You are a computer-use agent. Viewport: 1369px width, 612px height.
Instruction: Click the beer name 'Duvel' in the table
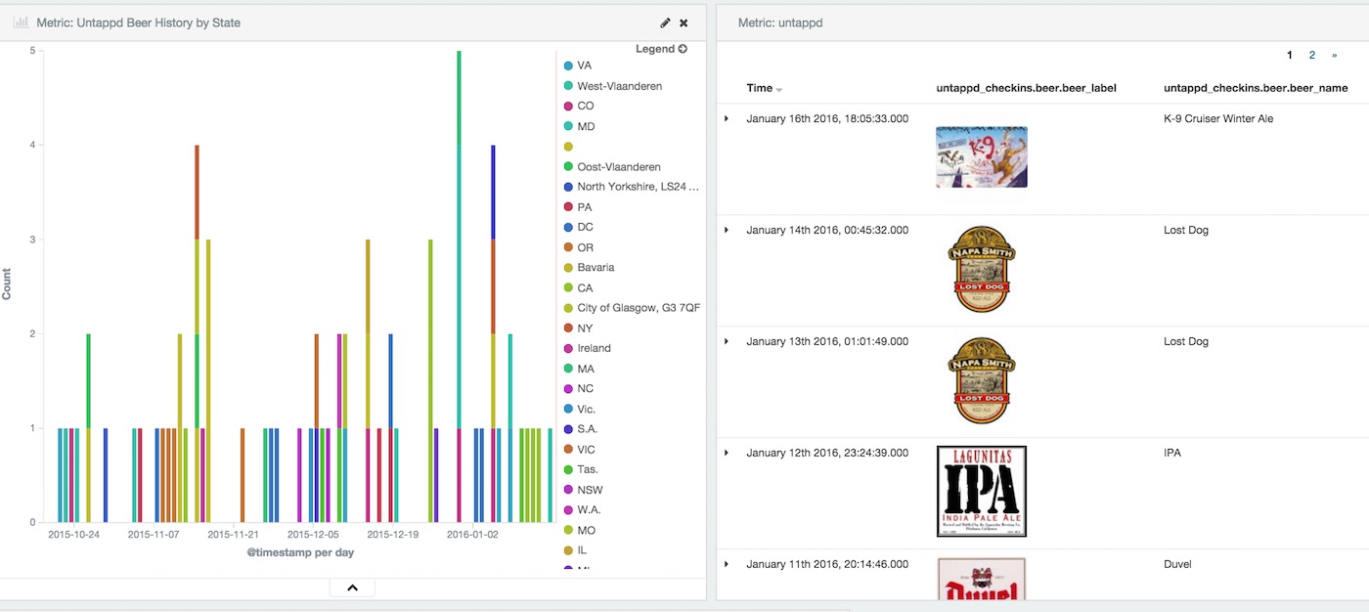point(1177,564)
